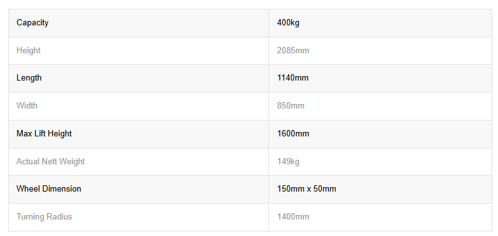This screenshot has height=236, width=498.
Task: Click the Height row label
Action: 28,51
